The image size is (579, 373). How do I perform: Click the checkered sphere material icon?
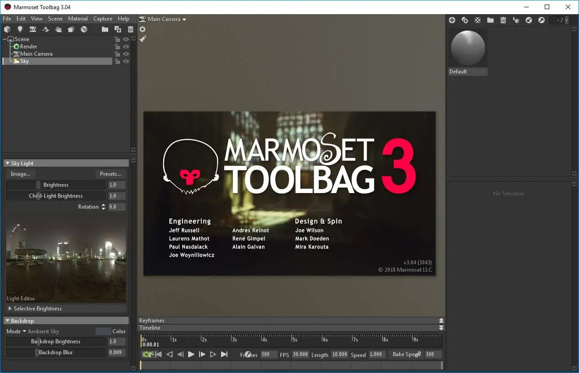(x=478, y=20)
